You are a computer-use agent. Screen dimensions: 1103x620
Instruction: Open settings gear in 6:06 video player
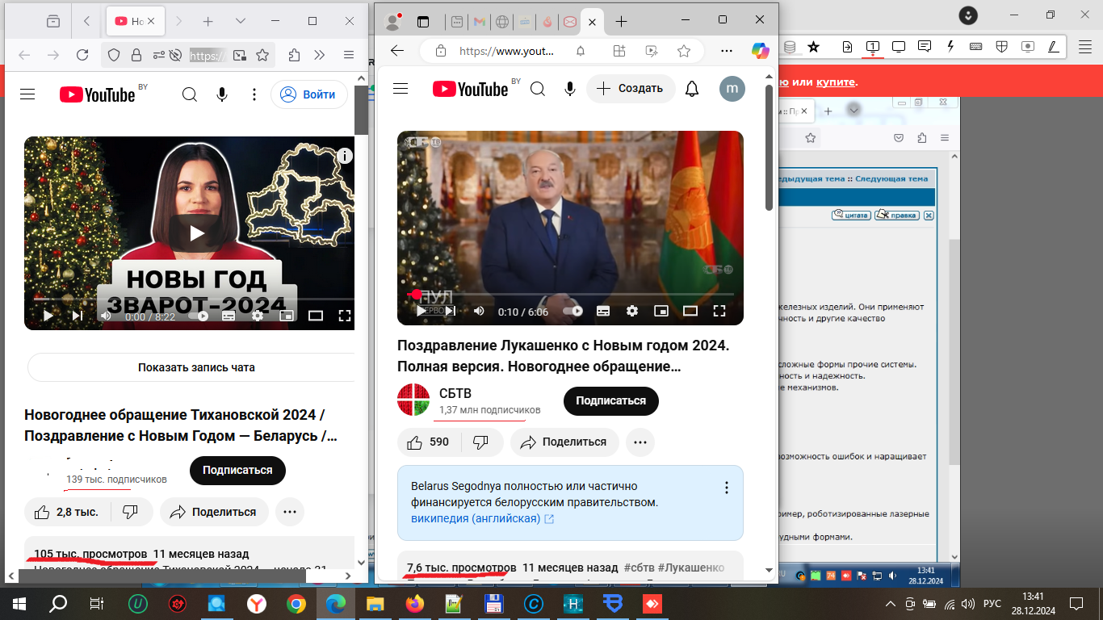click(632, 311)
